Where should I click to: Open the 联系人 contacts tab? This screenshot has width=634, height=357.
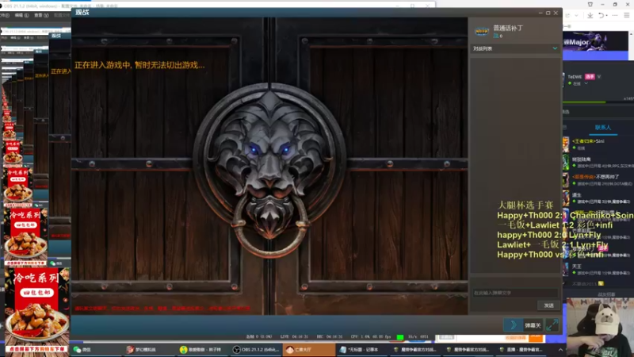[x=602, y=128]
